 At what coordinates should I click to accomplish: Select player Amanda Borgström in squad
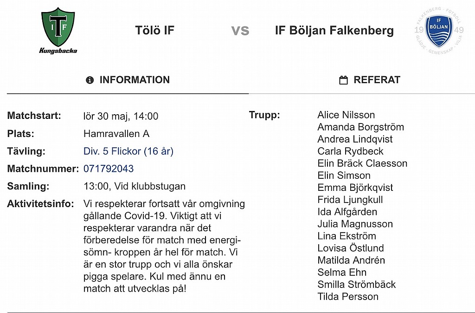click(360, 127)
